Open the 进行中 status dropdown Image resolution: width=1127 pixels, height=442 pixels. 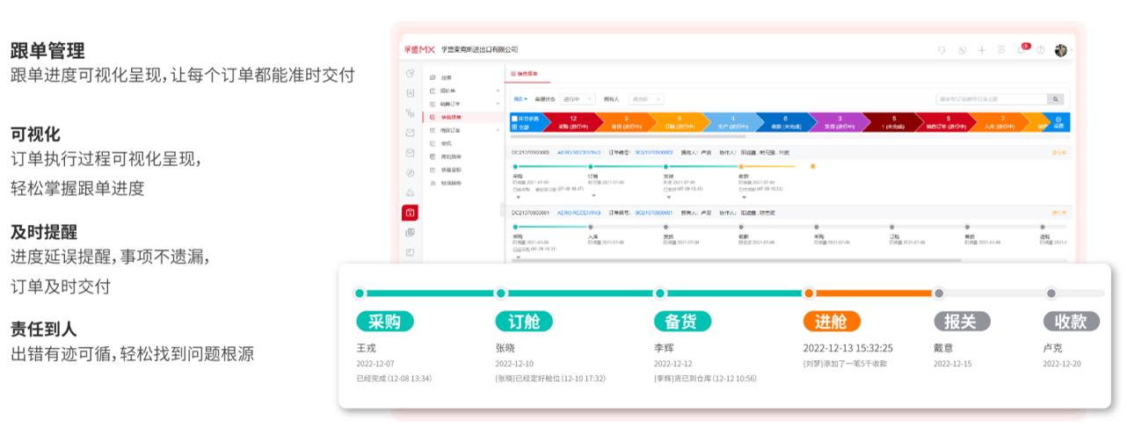click(x=578, y=99)
